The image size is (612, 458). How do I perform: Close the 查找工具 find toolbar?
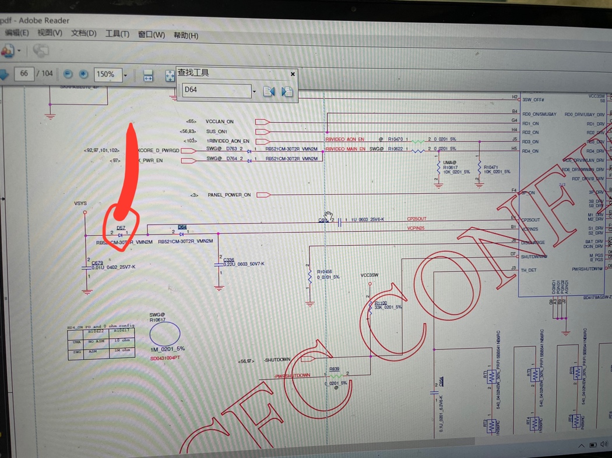coord(293,74)
